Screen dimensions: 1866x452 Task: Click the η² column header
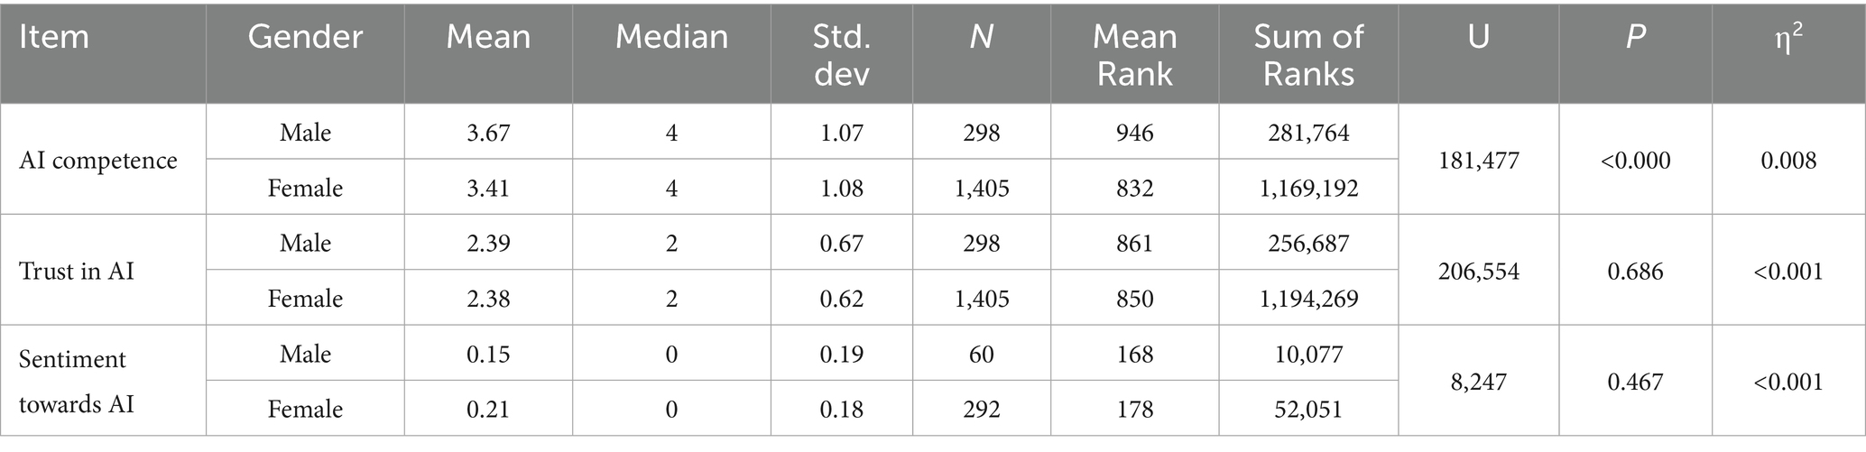[x=1788, y=37]
